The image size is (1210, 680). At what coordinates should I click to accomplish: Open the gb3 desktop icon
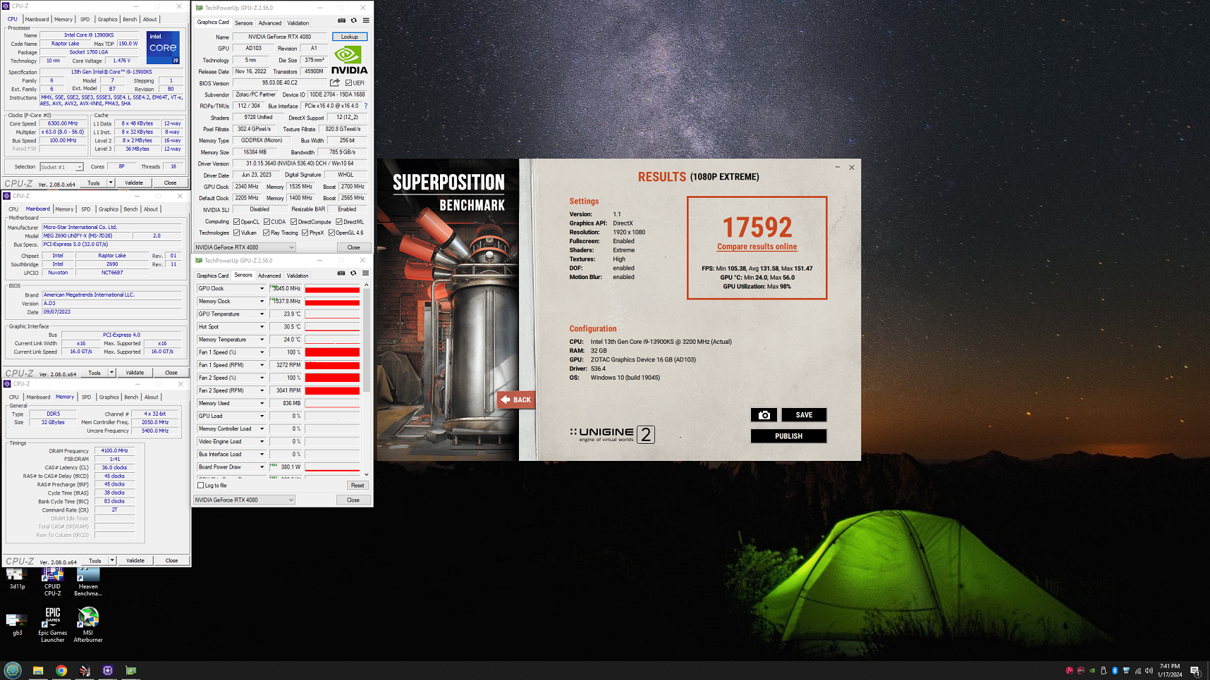point(17,625)
